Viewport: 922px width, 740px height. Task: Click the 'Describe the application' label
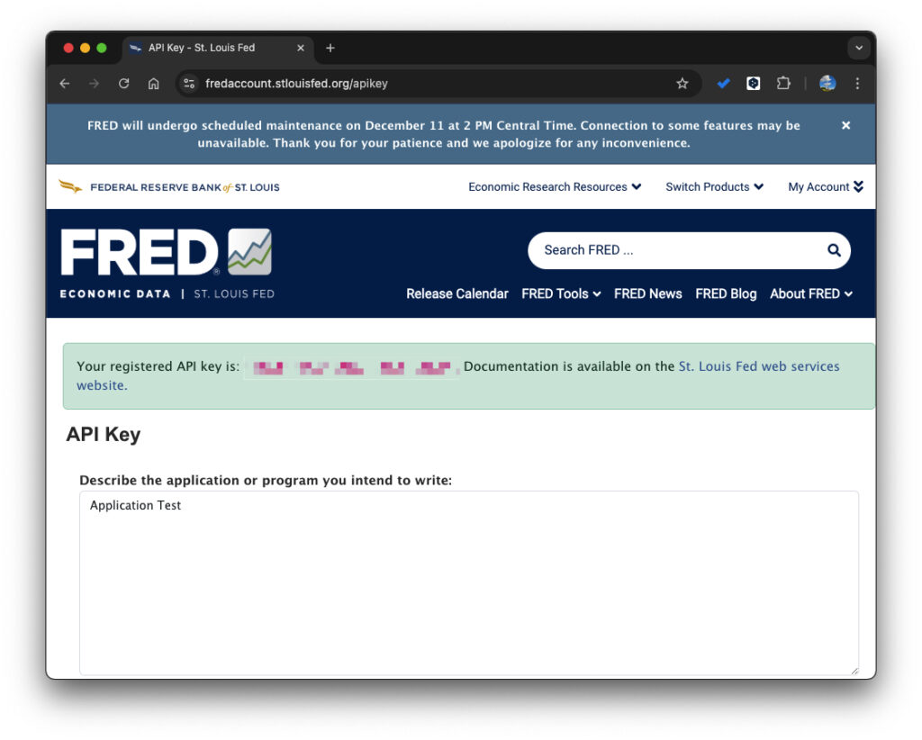[x=266, y=480]
